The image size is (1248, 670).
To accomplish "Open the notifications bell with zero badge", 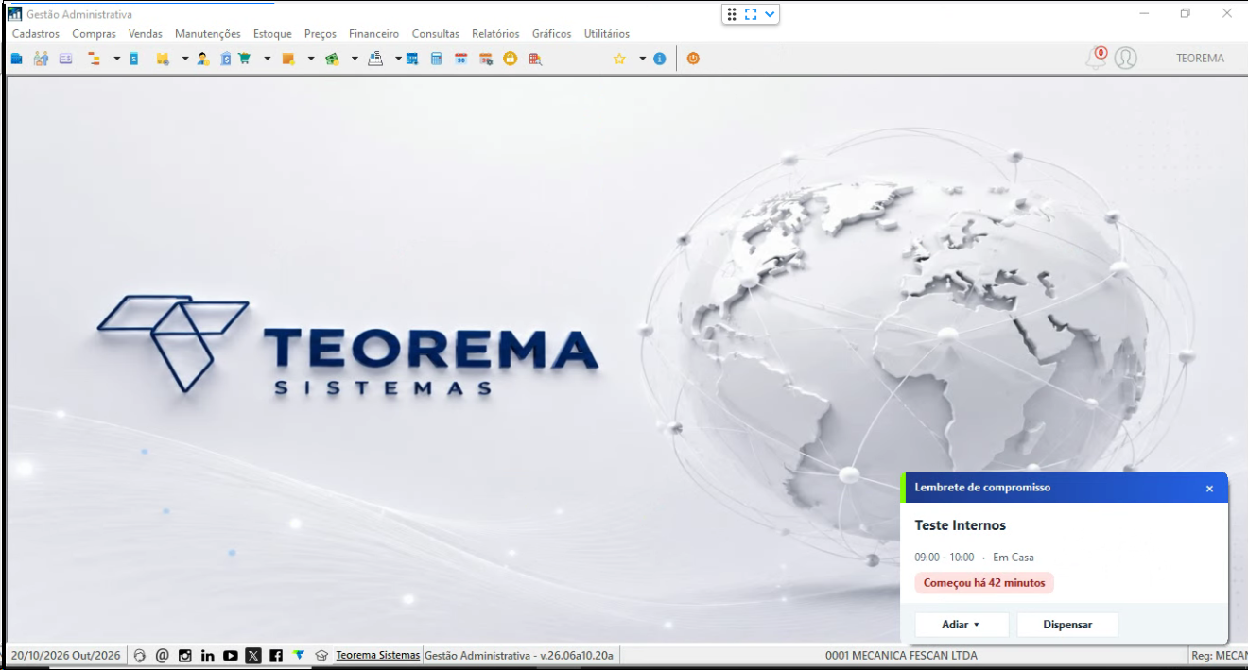I will pos(1097,58).
